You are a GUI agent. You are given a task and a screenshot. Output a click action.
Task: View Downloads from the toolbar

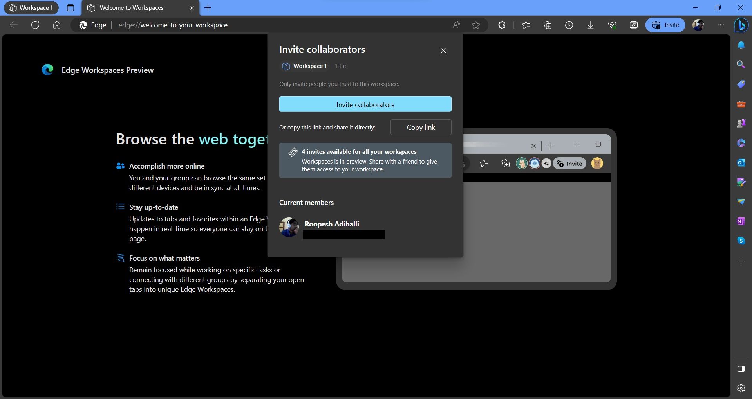click(x=590, y=25)
